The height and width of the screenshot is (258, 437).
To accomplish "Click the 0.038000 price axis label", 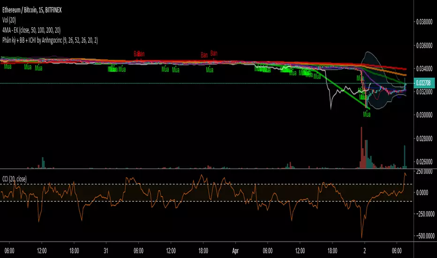I will [x=424, y=22].
